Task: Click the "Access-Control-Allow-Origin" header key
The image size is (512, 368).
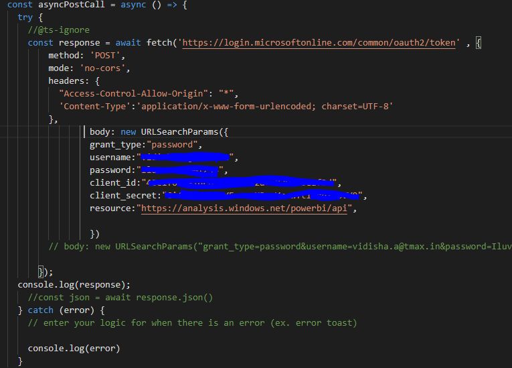Action: coord(134,94)
